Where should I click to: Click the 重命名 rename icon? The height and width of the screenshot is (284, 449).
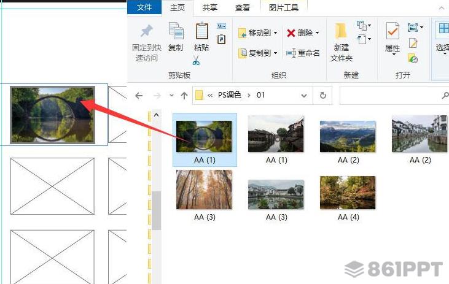[291, 53]
